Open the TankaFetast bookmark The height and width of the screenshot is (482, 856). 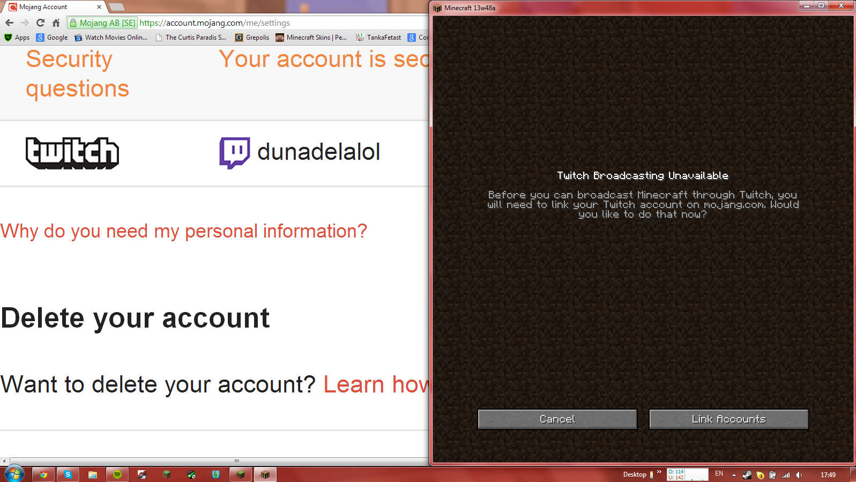(x=378, y=38)
